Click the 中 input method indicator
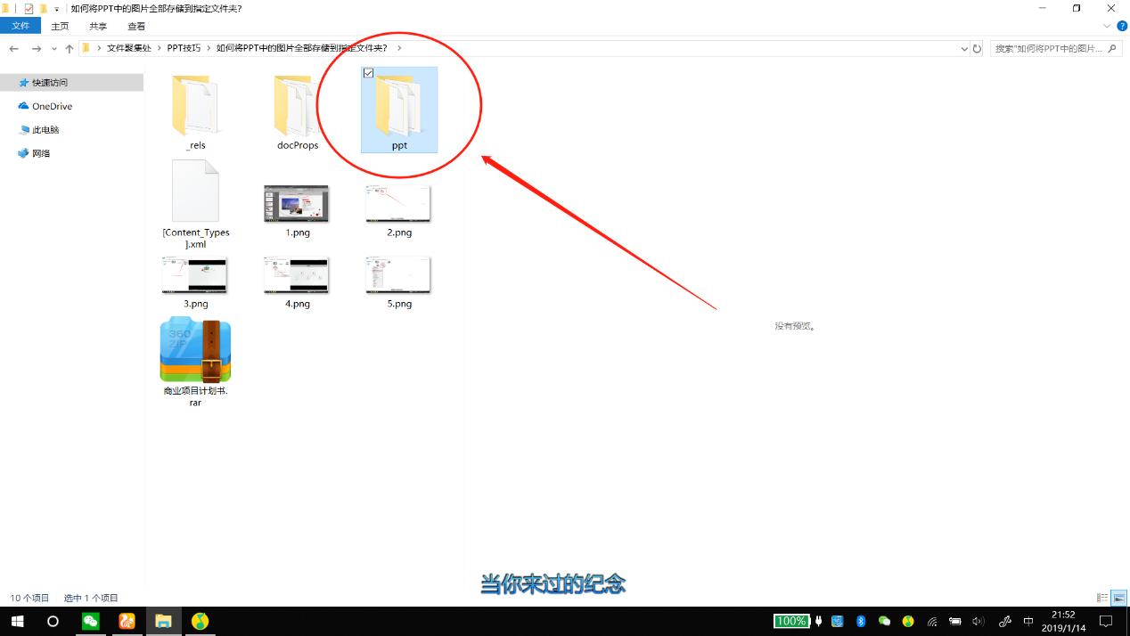Viewport: 1130px width, 636px height. point(1028,621)
